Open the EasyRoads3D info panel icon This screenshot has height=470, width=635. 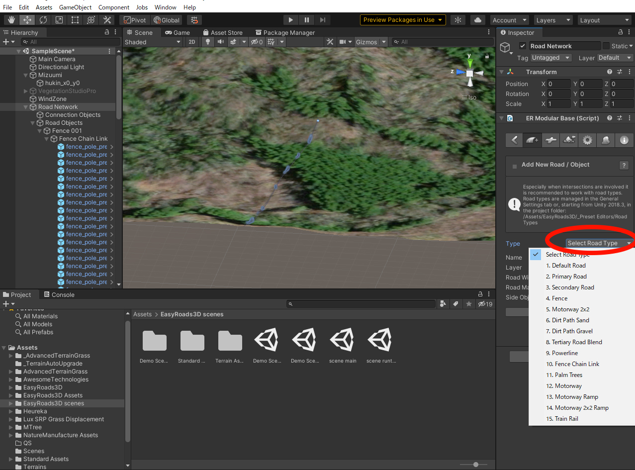(x=624, y=140)
